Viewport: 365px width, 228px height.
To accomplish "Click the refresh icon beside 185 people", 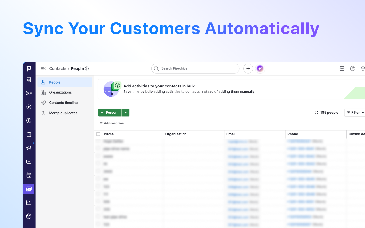I will [316, 113].
